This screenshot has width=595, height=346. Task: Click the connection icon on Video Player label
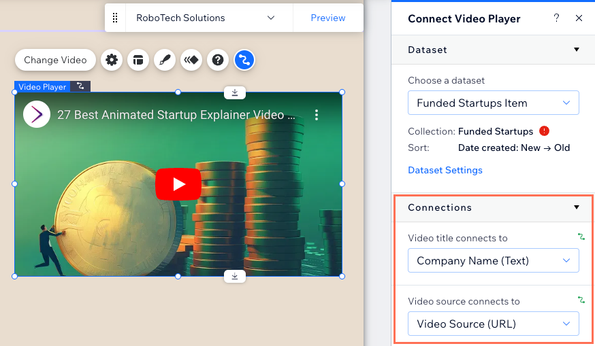pyautogui.click(x=80, y=86)
